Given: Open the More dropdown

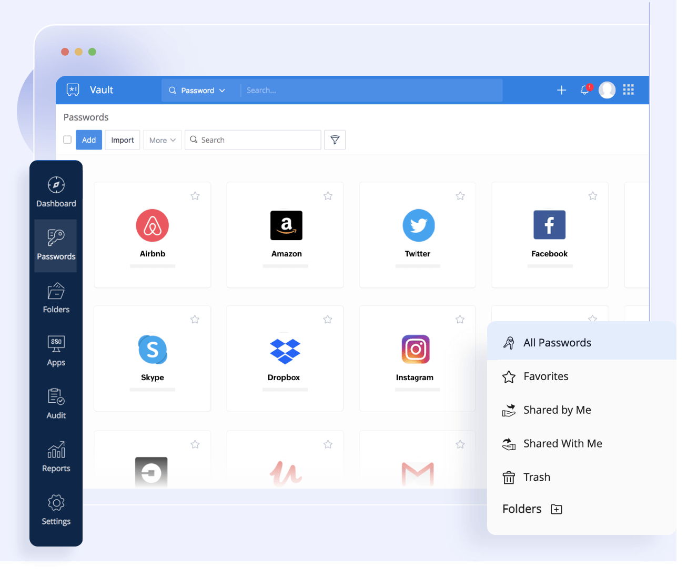Looking at the screenshot, I should pos(163,140).
